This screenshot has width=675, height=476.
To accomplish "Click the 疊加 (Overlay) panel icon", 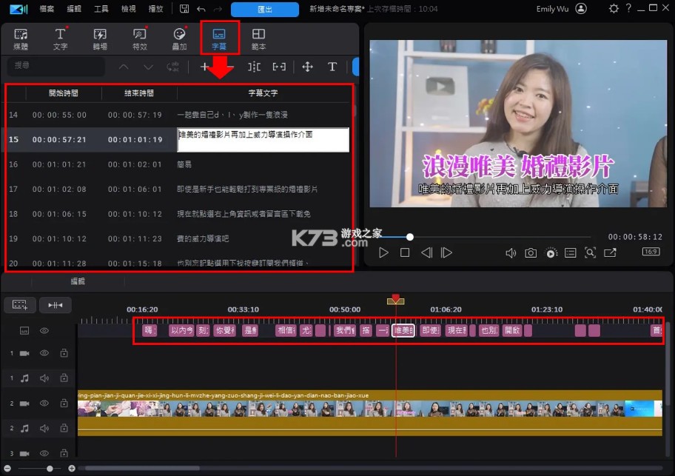I will click(180, 37).
